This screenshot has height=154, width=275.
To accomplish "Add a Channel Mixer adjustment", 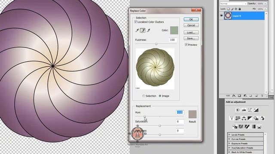I will click(262, 118).
